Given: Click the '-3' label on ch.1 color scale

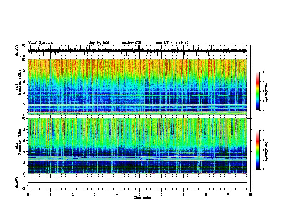Looking at the screenshot, I should 262,72.
